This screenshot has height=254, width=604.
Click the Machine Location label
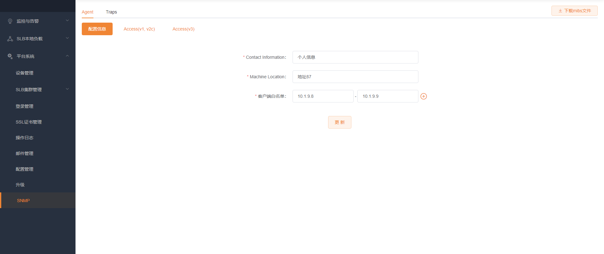point(268,77)
